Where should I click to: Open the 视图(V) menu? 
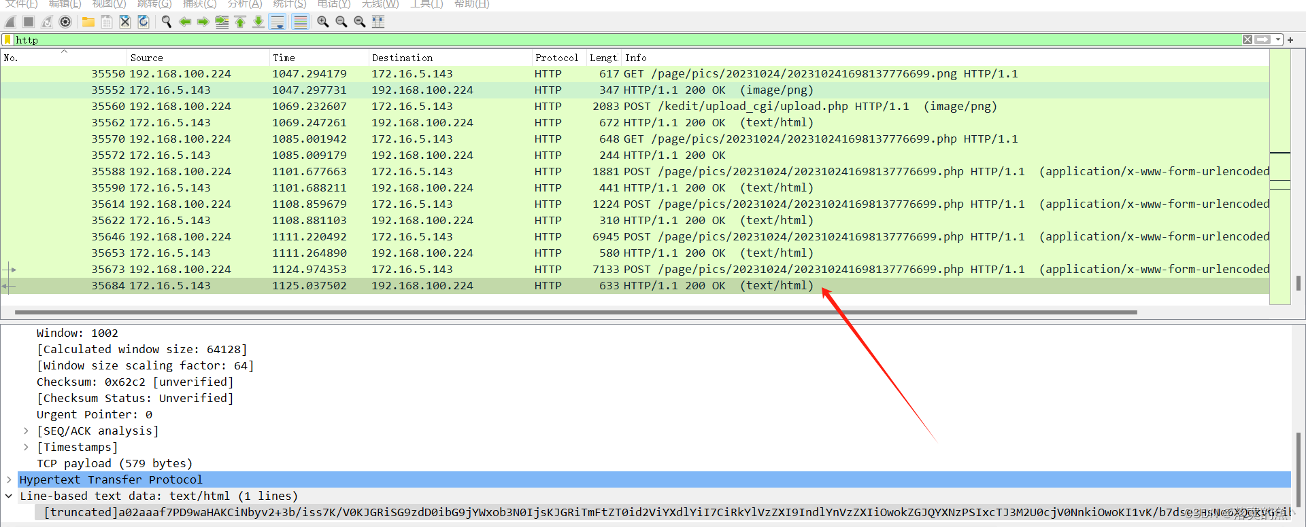pos(110,4)
